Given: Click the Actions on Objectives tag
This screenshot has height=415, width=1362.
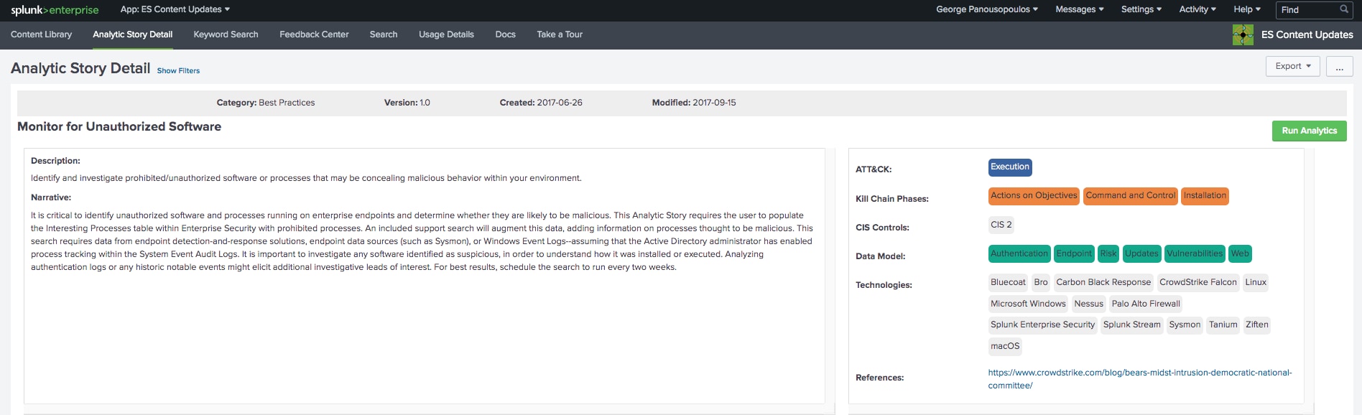Looking at the screenshot, I should pyautogui.click(x=1034, y=196).
